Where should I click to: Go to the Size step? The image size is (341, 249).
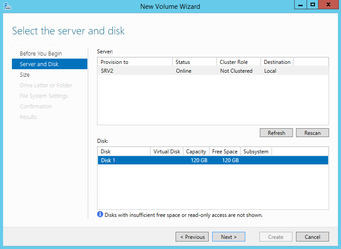pyautogui.click(x=25, y=74)
